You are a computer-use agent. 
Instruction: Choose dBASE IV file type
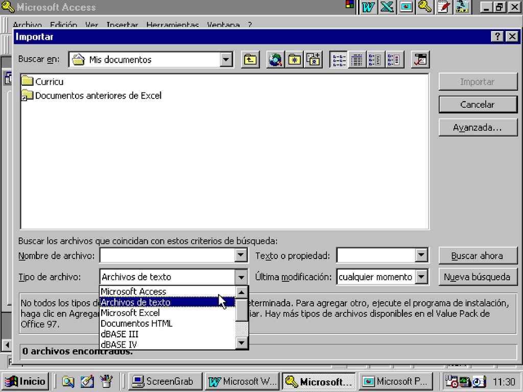168,345
